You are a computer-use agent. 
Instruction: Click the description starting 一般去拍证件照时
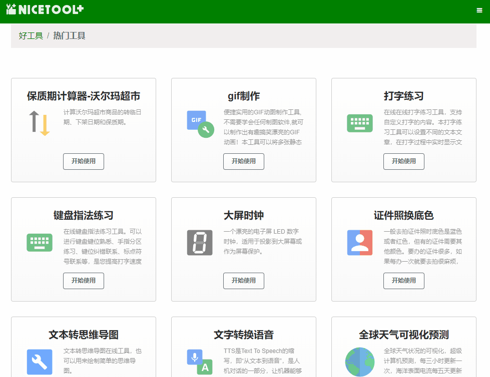coord(423,247)
